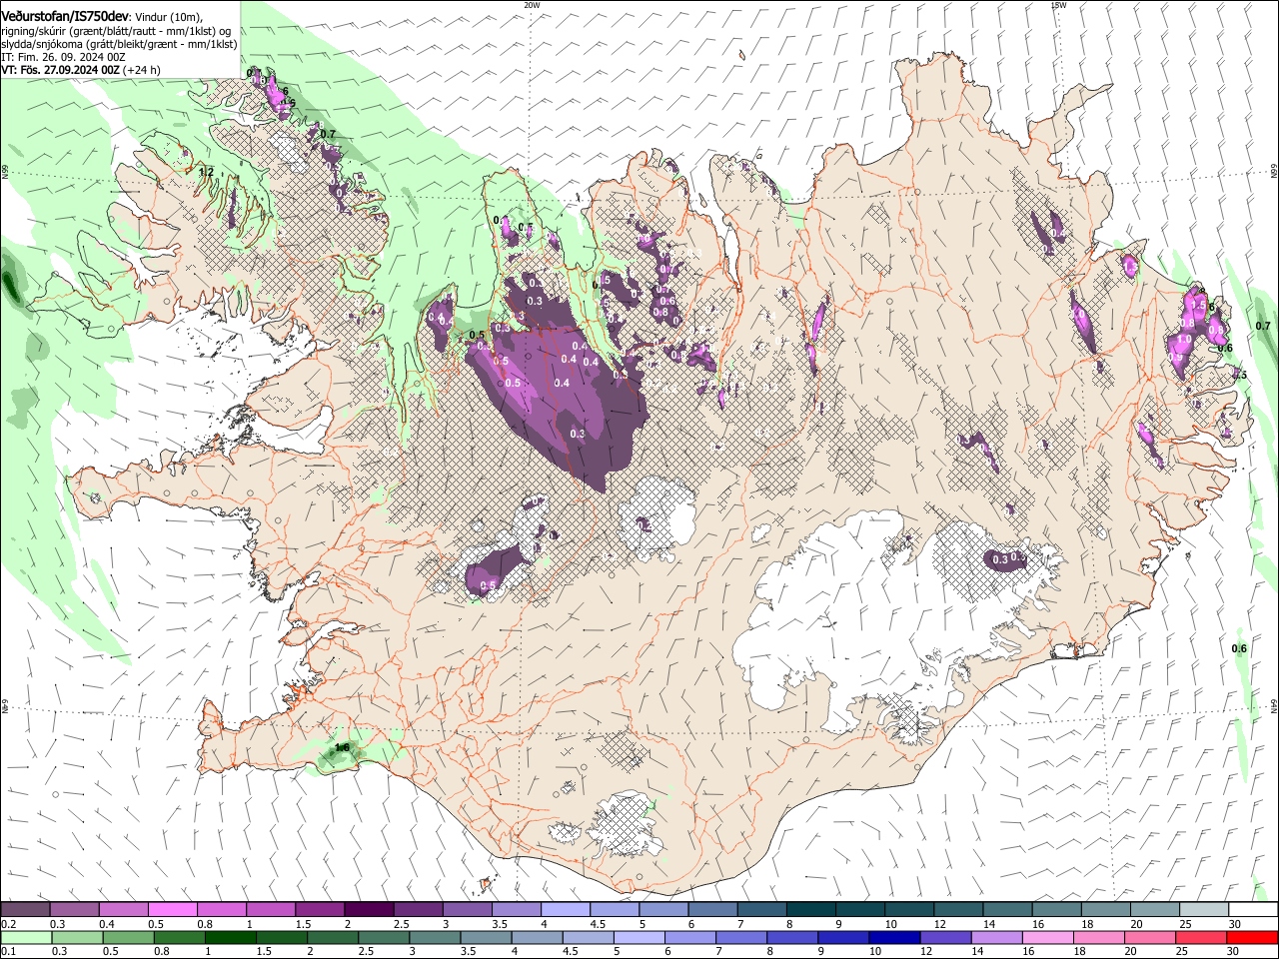Screen dimensions: 1279x959
Task: Click the 0.2 label under the top legend
Action: click(x=8, y=924)
